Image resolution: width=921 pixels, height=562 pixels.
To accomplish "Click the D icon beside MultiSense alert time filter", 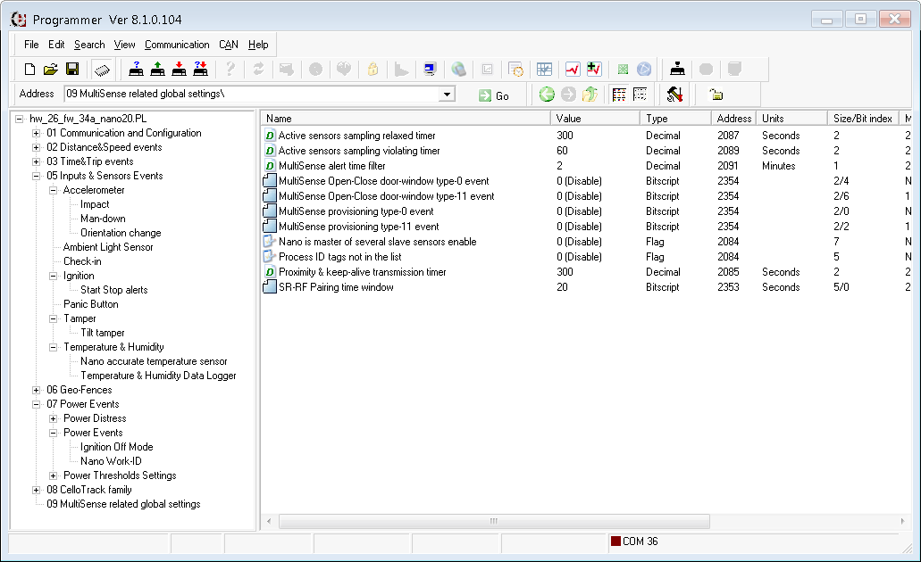I will [x=270, y=166].
